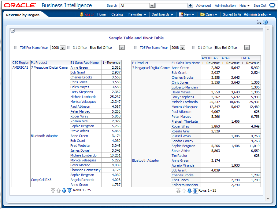Click the search go arrow button
This screenshot has width=278, height=209.
pos(190,5)
